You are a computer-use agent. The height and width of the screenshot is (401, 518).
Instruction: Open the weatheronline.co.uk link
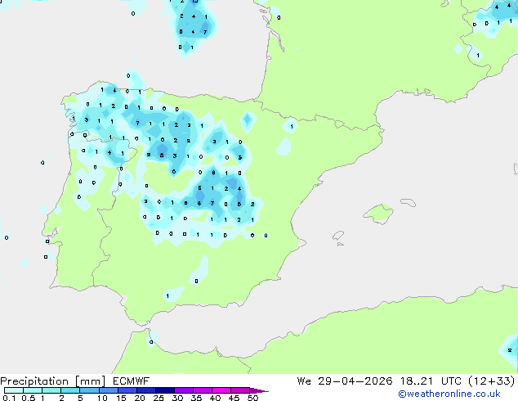click(449, 394)
